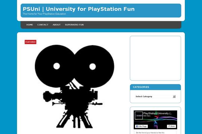Viewport: 202px width, 134px height.
Task: Click the Facebook logo icon in Like Page
Action: (137, 126)
